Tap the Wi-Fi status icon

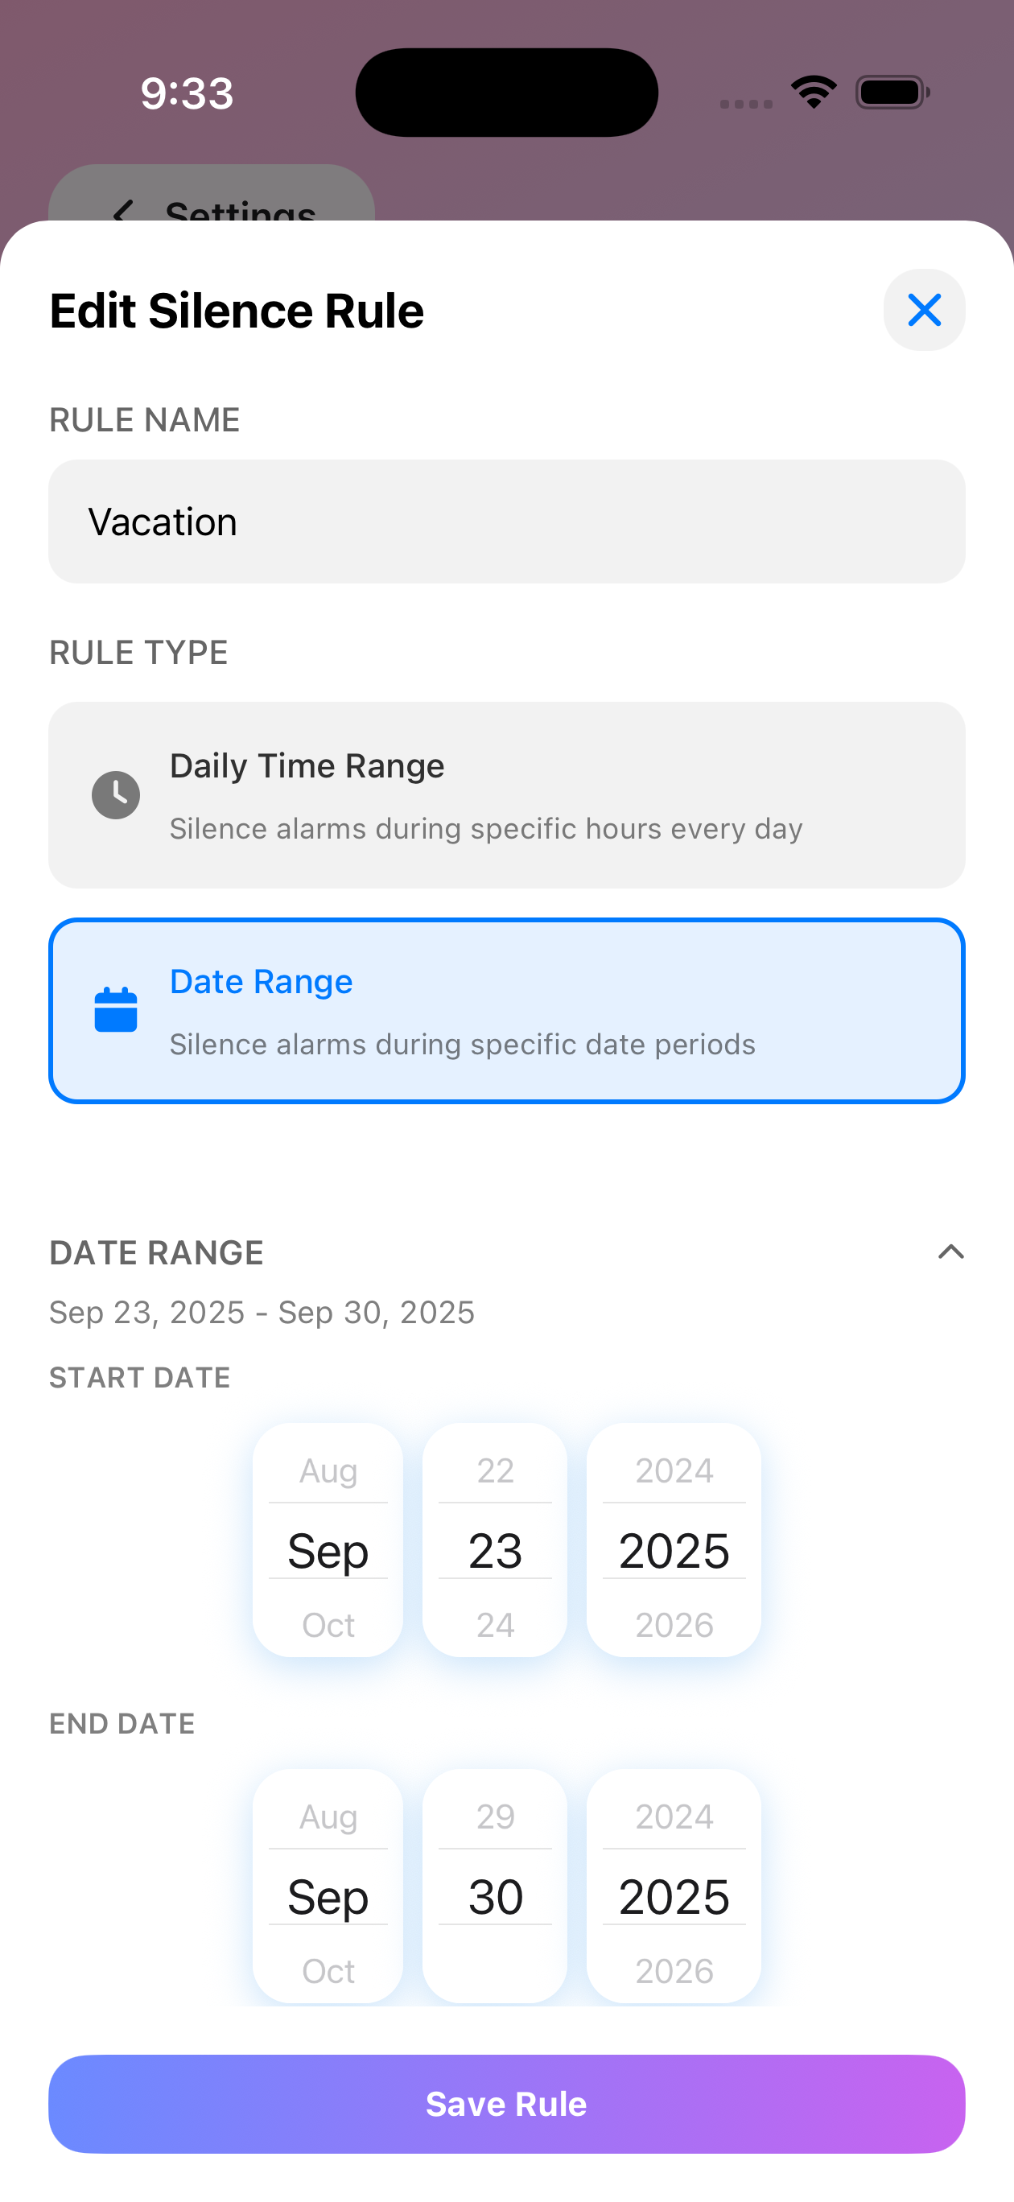(813, 93)
